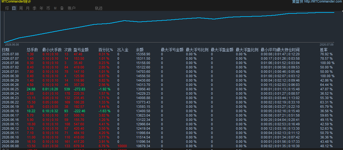Select the M tab

(55, 8)
